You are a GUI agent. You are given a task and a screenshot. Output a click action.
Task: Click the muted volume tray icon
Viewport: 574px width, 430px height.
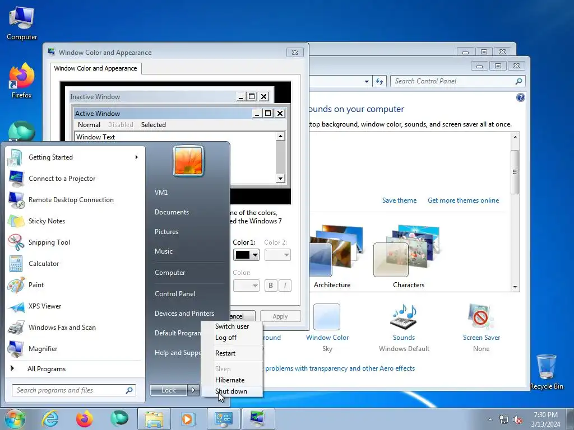pyautogui.click(x=517, y=420)
